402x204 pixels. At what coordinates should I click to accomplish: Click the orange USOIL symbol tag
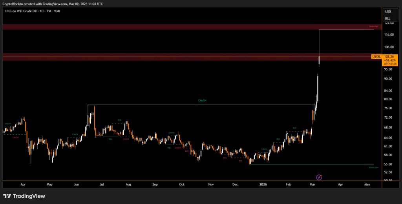[x=376, y=56]
